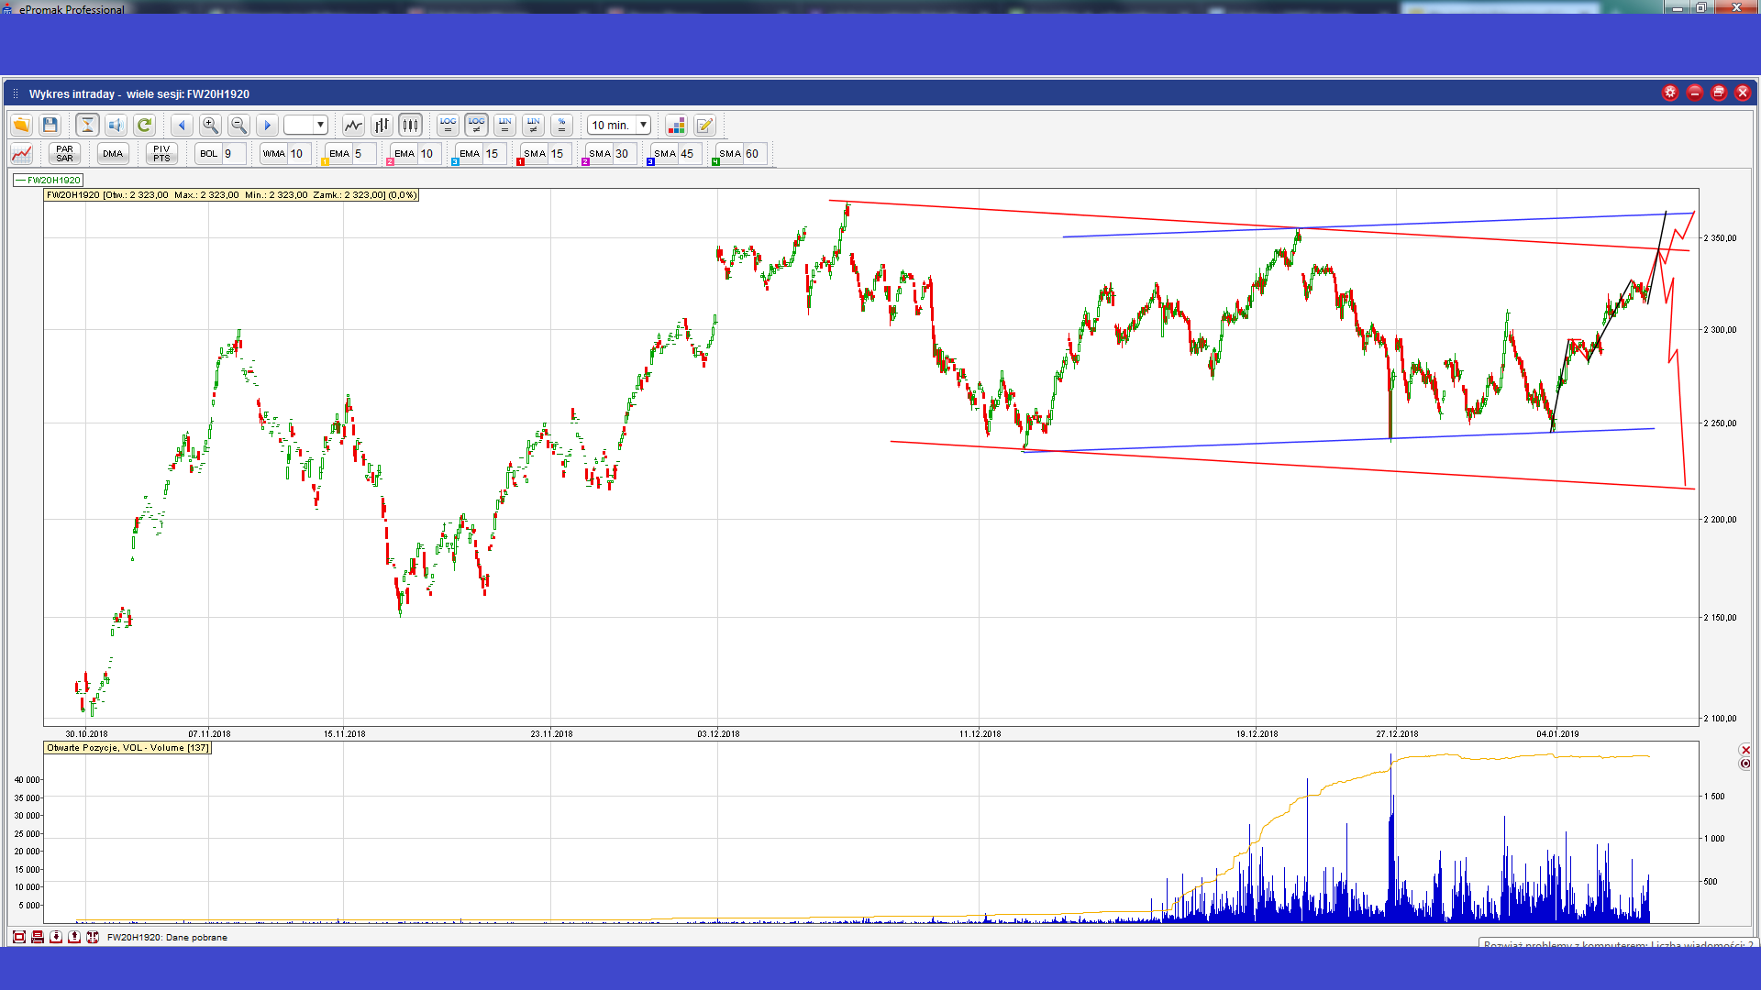The width and height of the screenshot is (1761, 990).
Task: Click the FW20H1920 legend tab
Action: pos(49,180)
